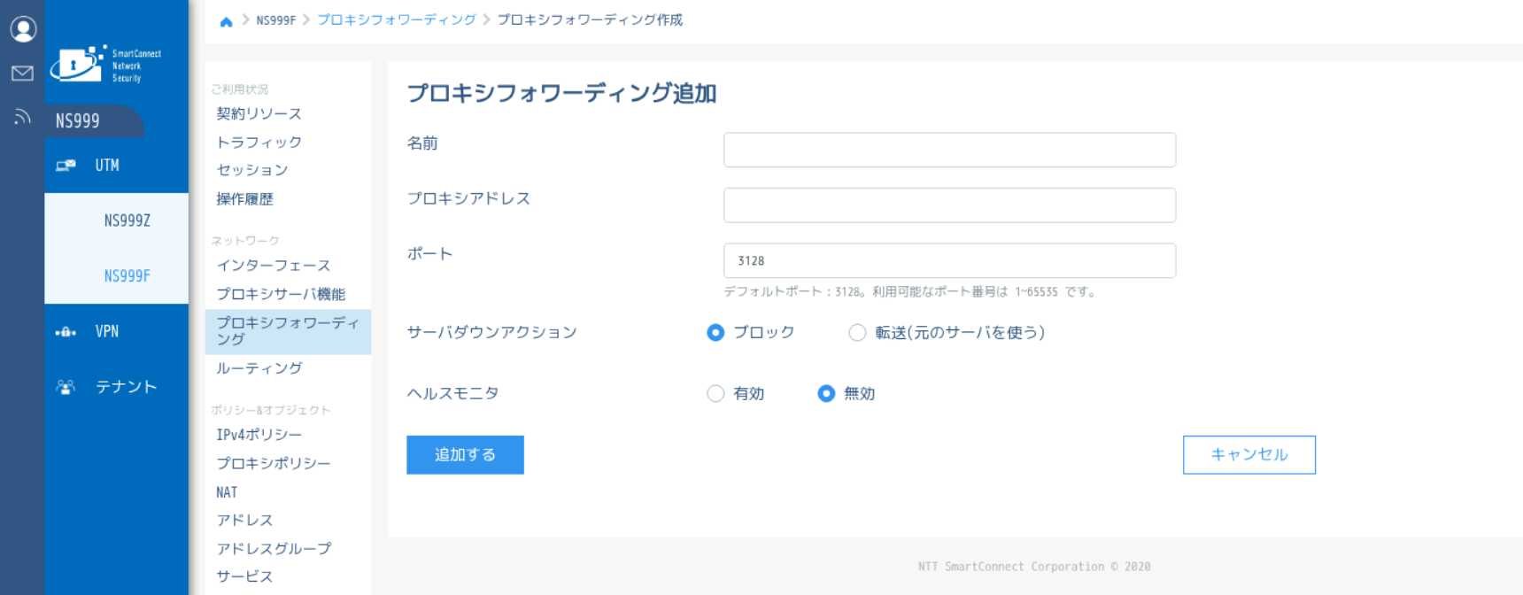Click the 名前 input field
This screenshot has height=595, width=1523.
pyautogui.click(x=949, y=150)
